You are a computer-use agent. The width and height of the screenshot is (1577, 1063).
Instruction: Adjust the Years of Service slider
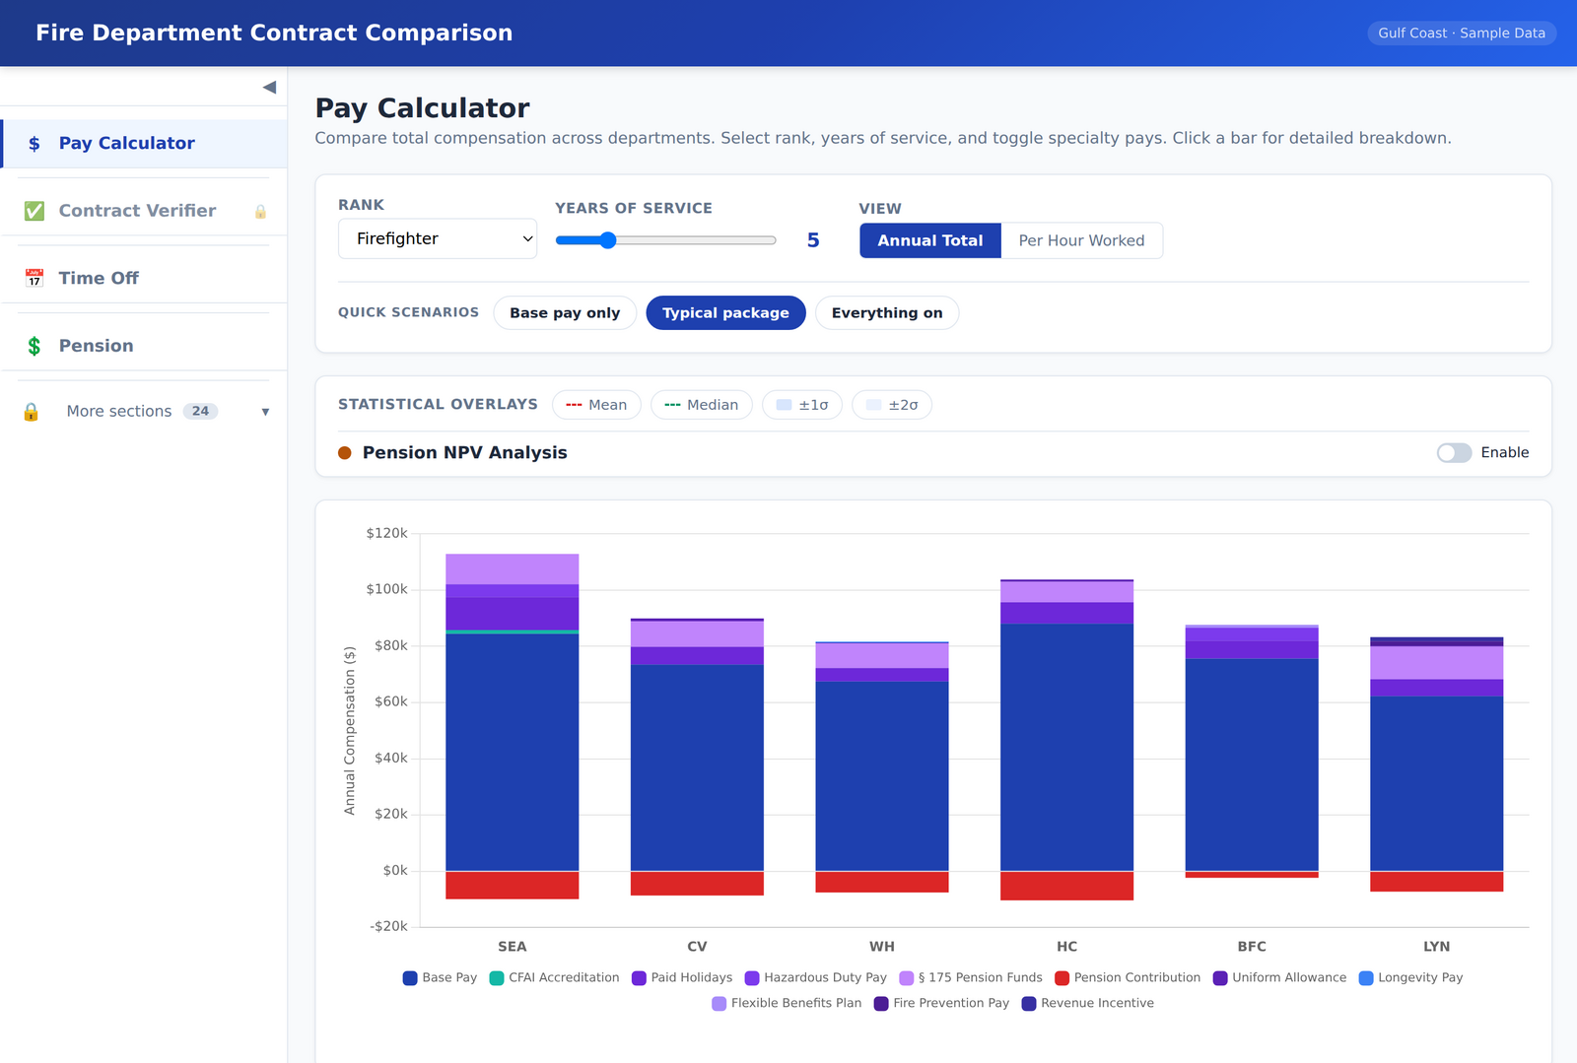coord(665,240)
